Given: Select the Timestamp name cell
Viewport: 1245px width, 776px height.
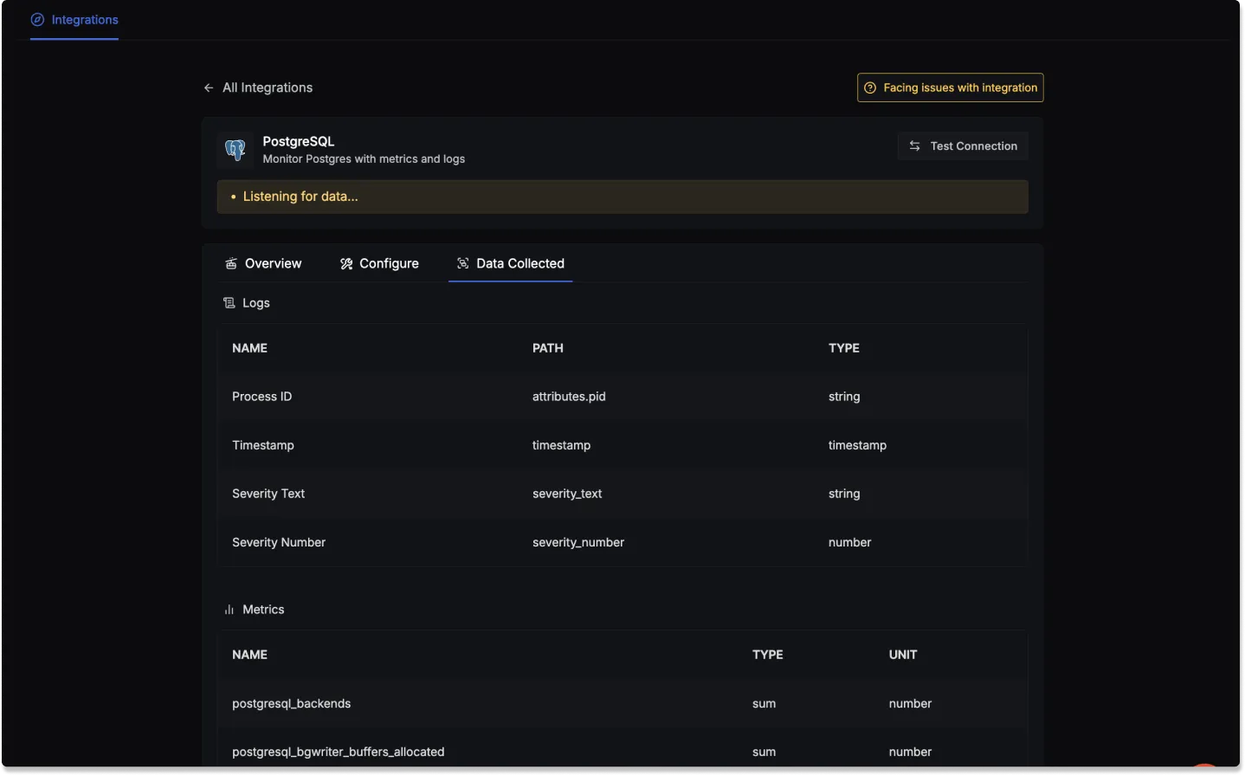Looking at the screenshot, I should tap(263, 445).
